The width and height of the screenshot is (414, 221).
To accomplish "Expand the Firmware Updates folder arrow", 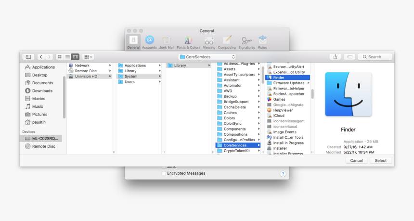I will tap(309, 83).
